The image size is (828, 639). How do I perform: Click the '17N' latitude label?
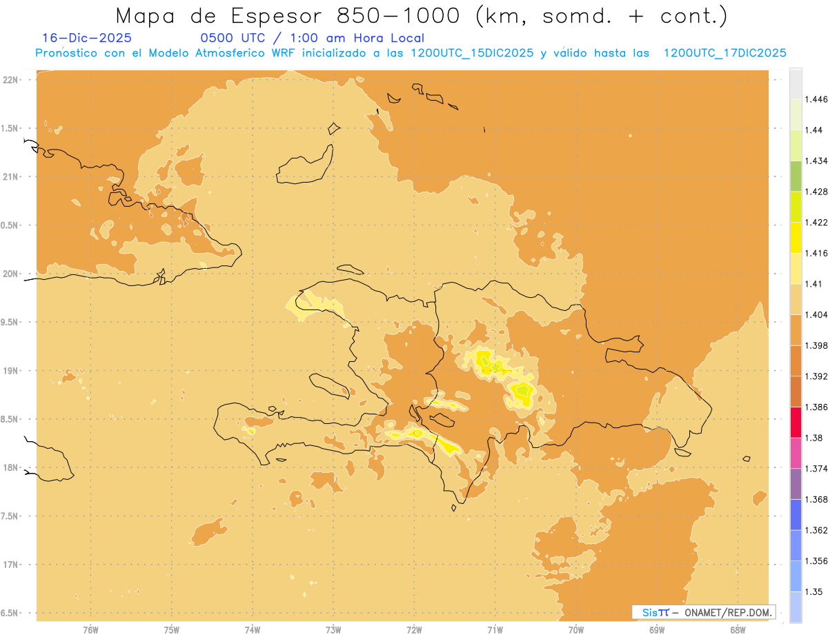point(10,565)
